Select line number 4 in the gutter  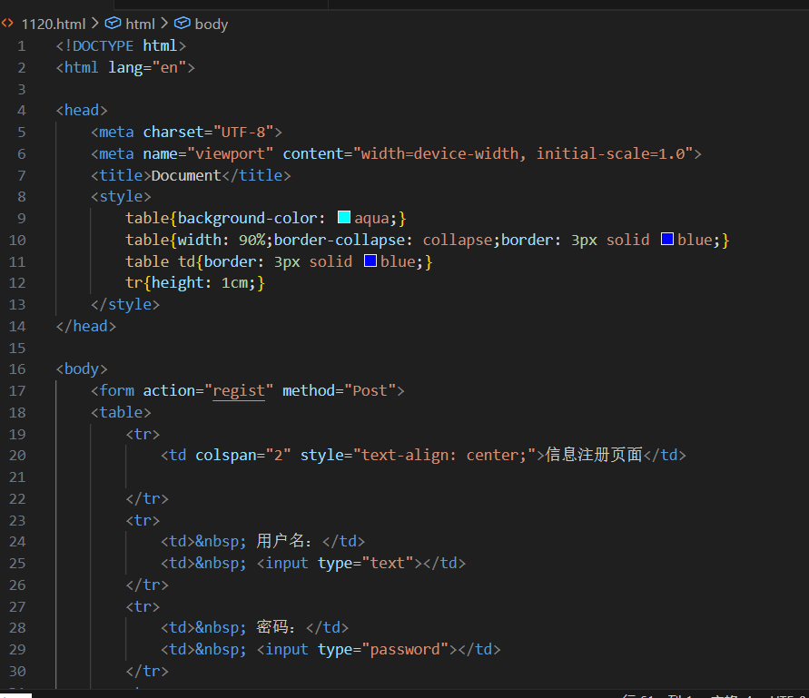[22, 110]
